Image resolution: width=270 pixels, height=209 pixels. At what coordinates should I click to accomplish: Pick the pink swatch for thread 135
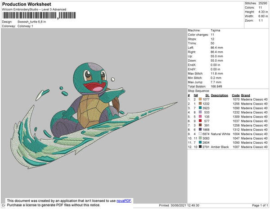[x=200, y=117]
